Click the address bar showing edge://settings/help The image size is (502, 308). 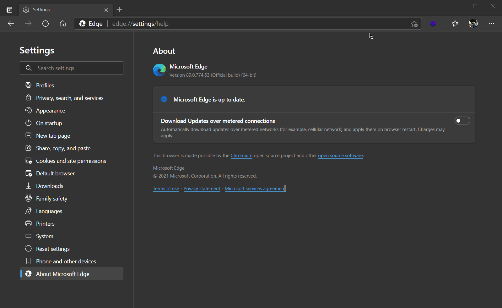point(248,24)
